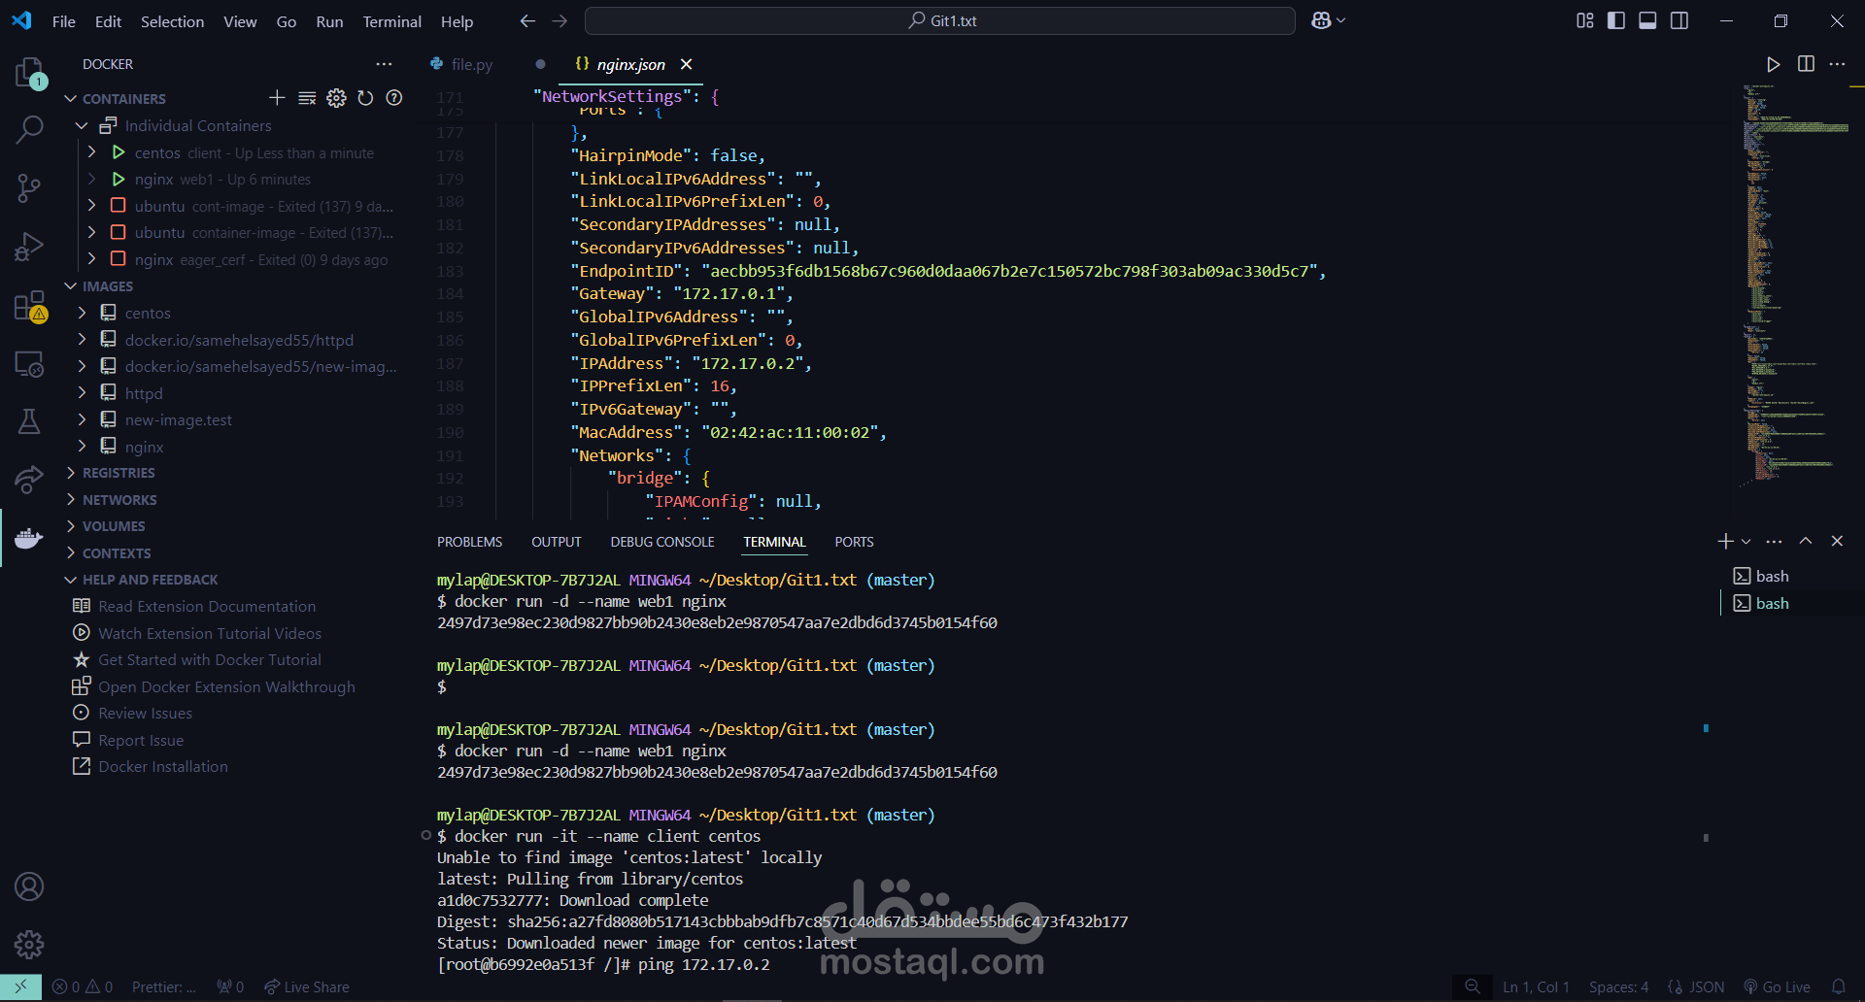1865x1002 pixels.
Task: Collapse HELP AND FEEDBACK section
Action: coord(70,580)
